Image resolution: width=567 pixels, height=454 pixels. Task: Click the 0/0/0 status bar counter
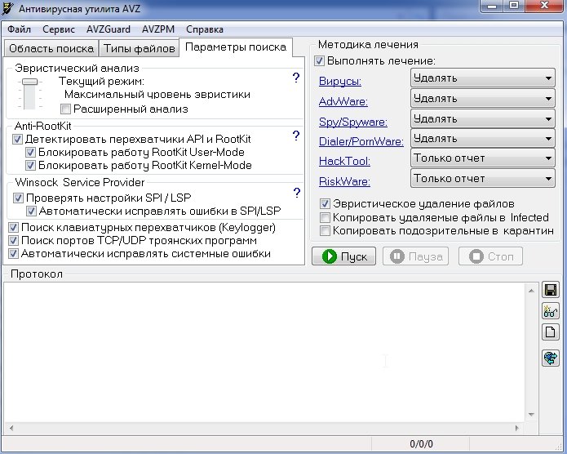(x=421, y=444)
